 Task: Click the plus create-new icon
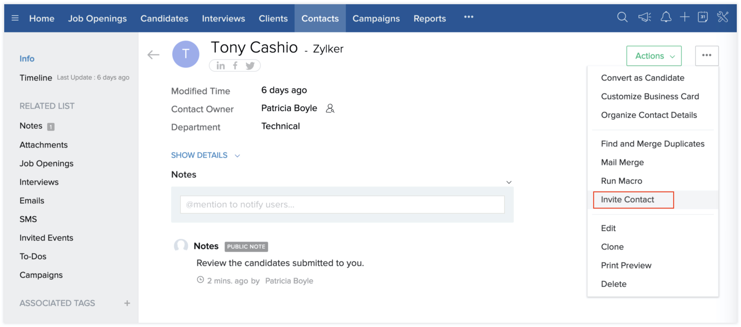[685, 17]
